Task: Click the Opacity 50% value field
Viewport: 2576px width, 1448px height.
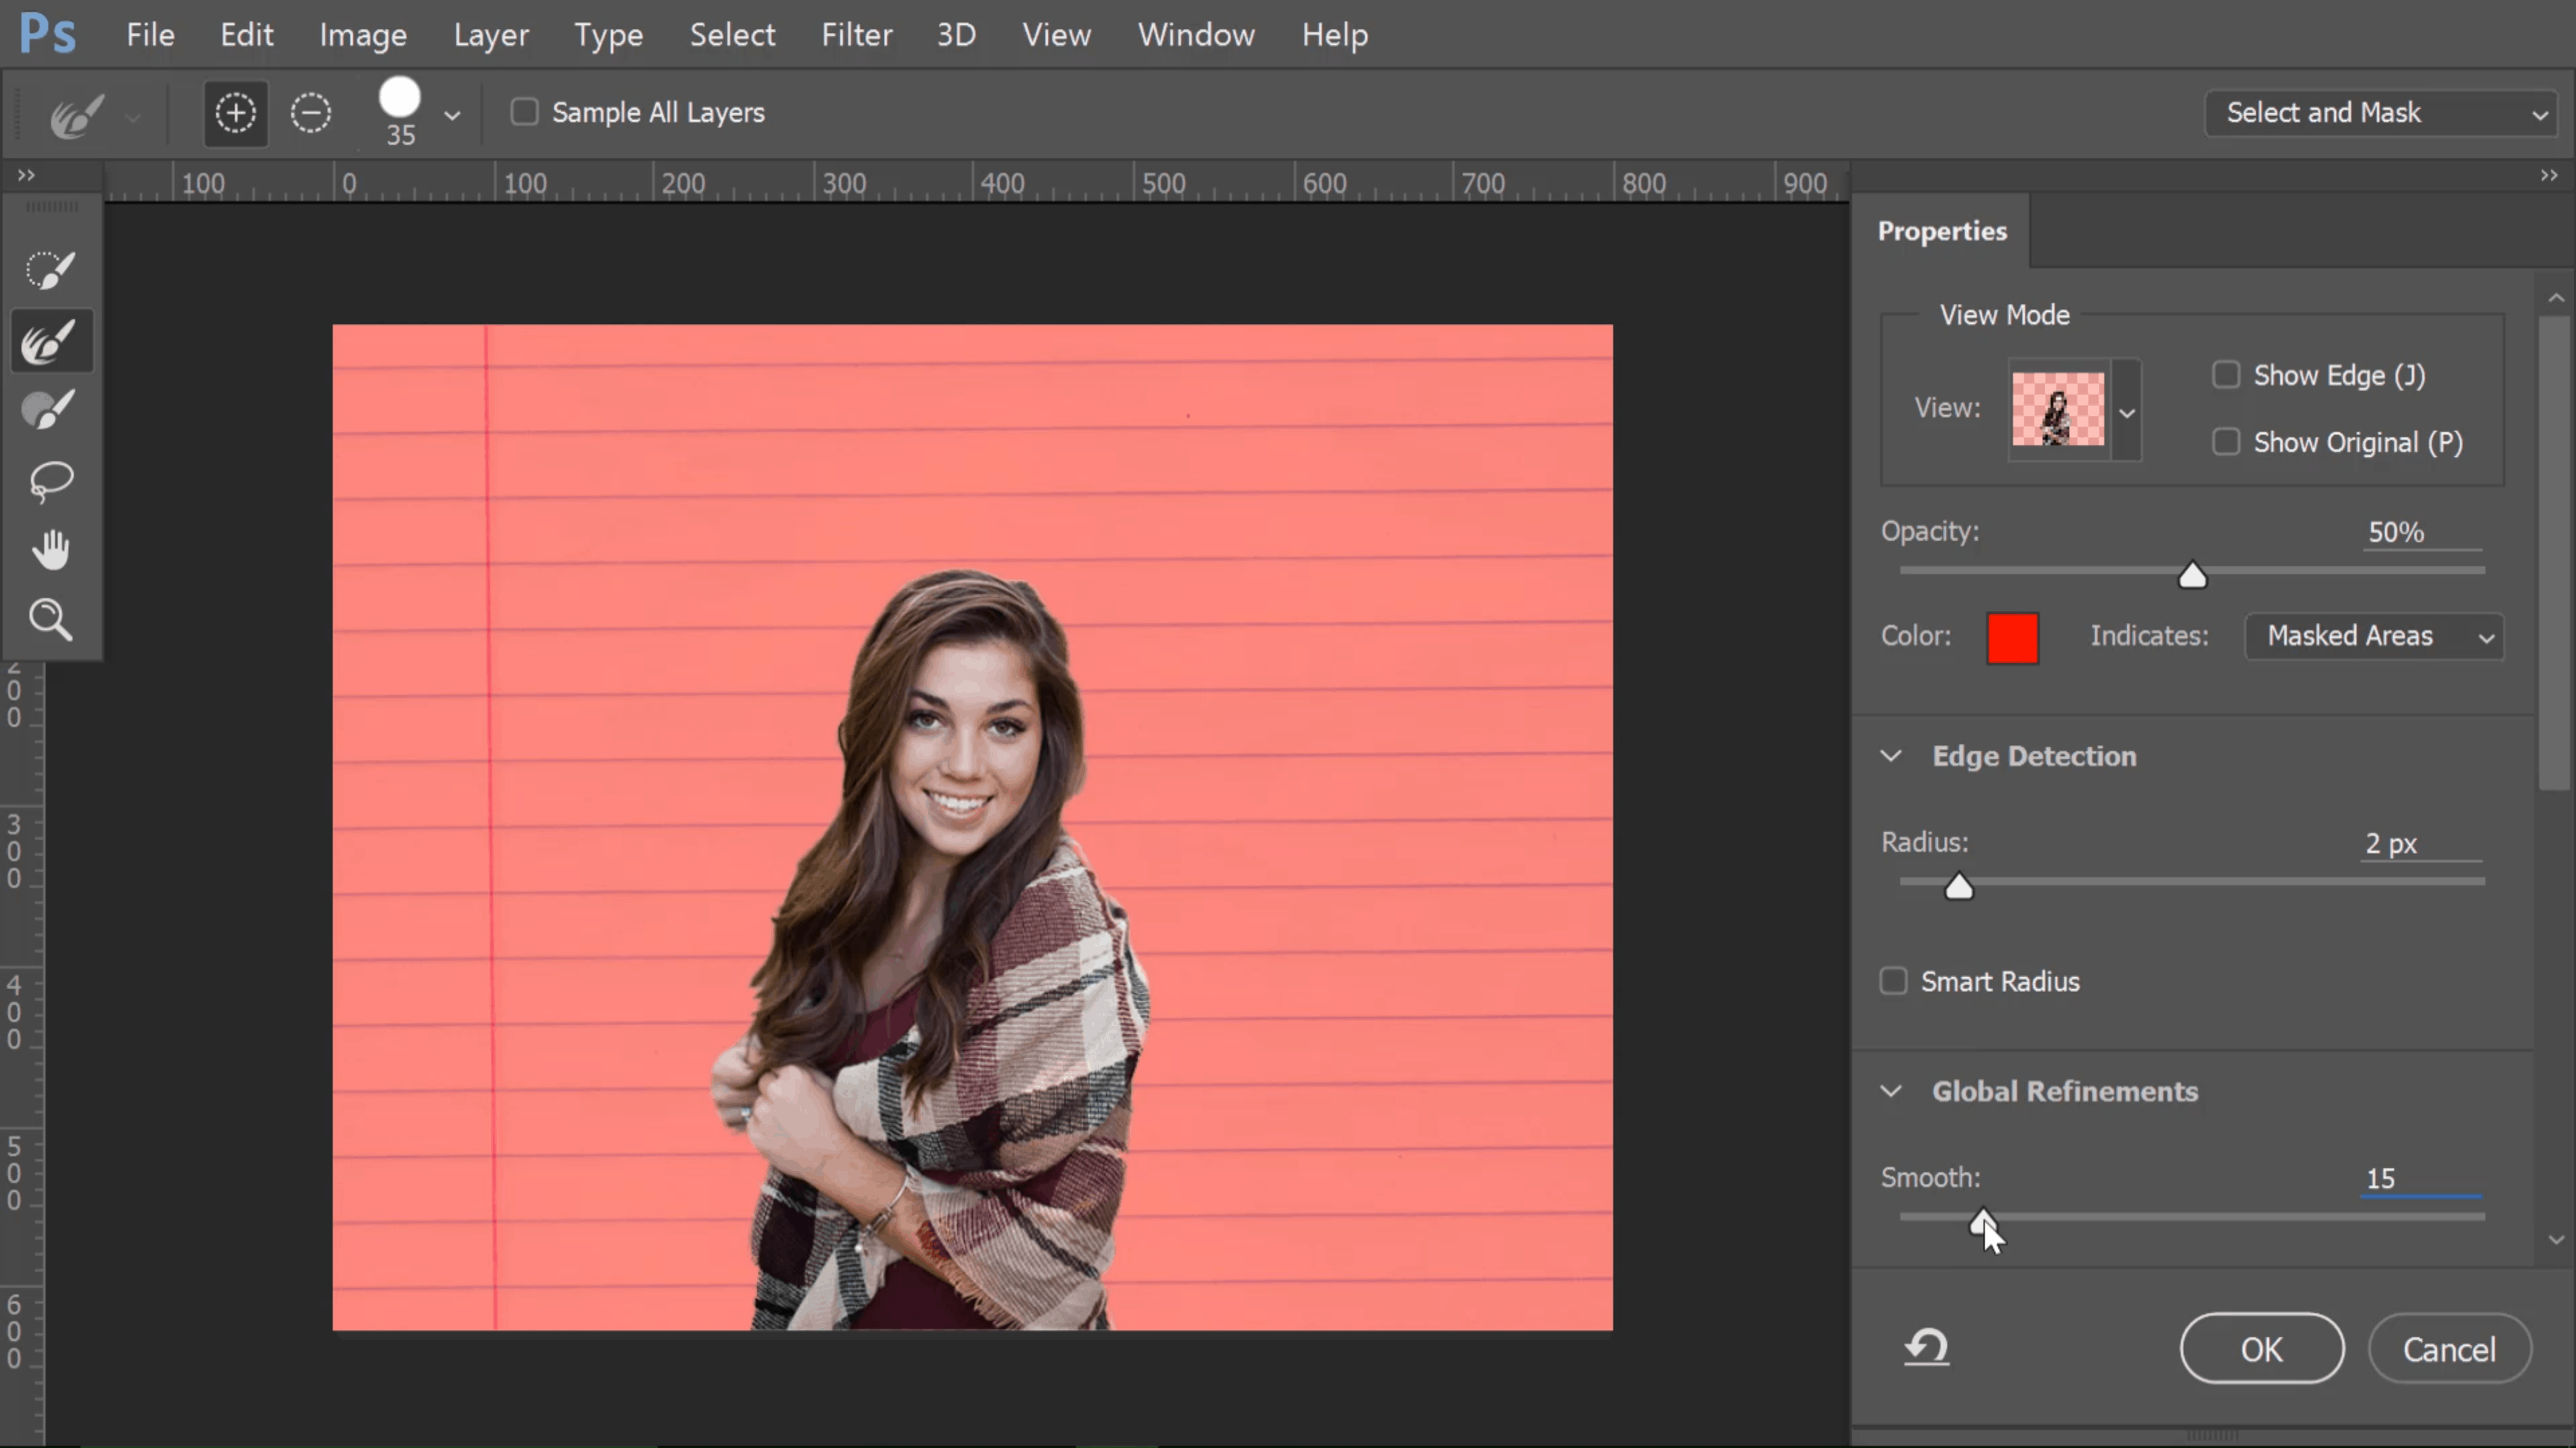Action: pos(2423,533)
